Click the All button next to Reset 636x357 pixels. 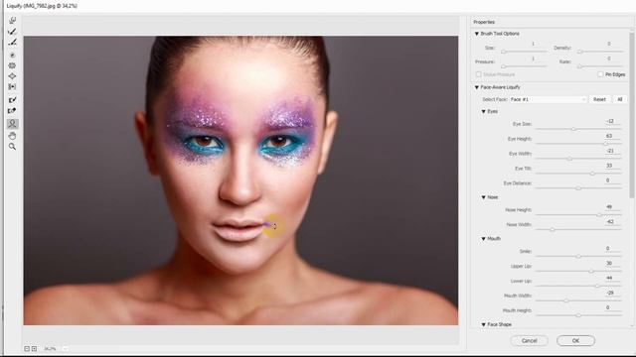click(620, 99)
